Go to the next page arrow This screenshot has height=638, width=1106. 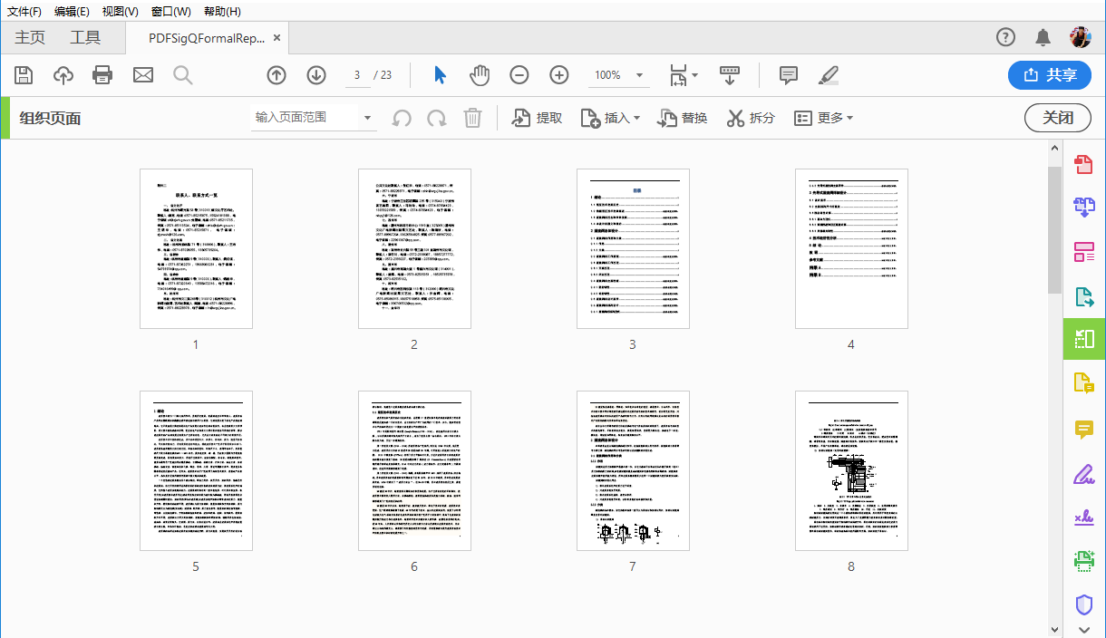tap(316, 75)
